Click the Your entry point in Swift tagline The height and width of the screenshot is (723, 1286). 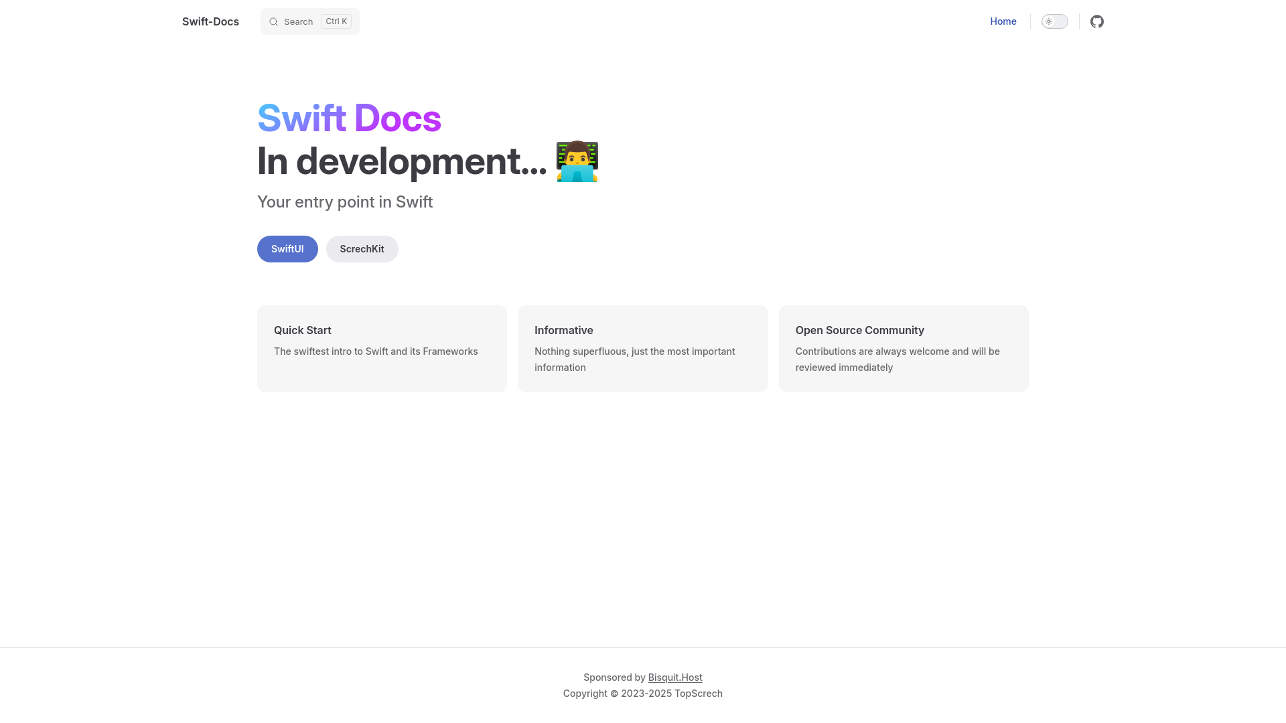pos(345,202)
